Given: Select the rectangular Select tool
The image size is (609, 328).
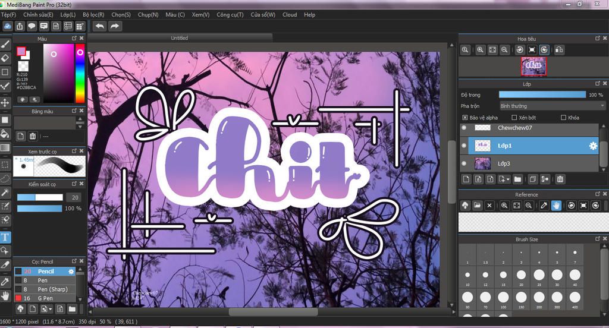Looking at the screenshot, I should 5,165.
